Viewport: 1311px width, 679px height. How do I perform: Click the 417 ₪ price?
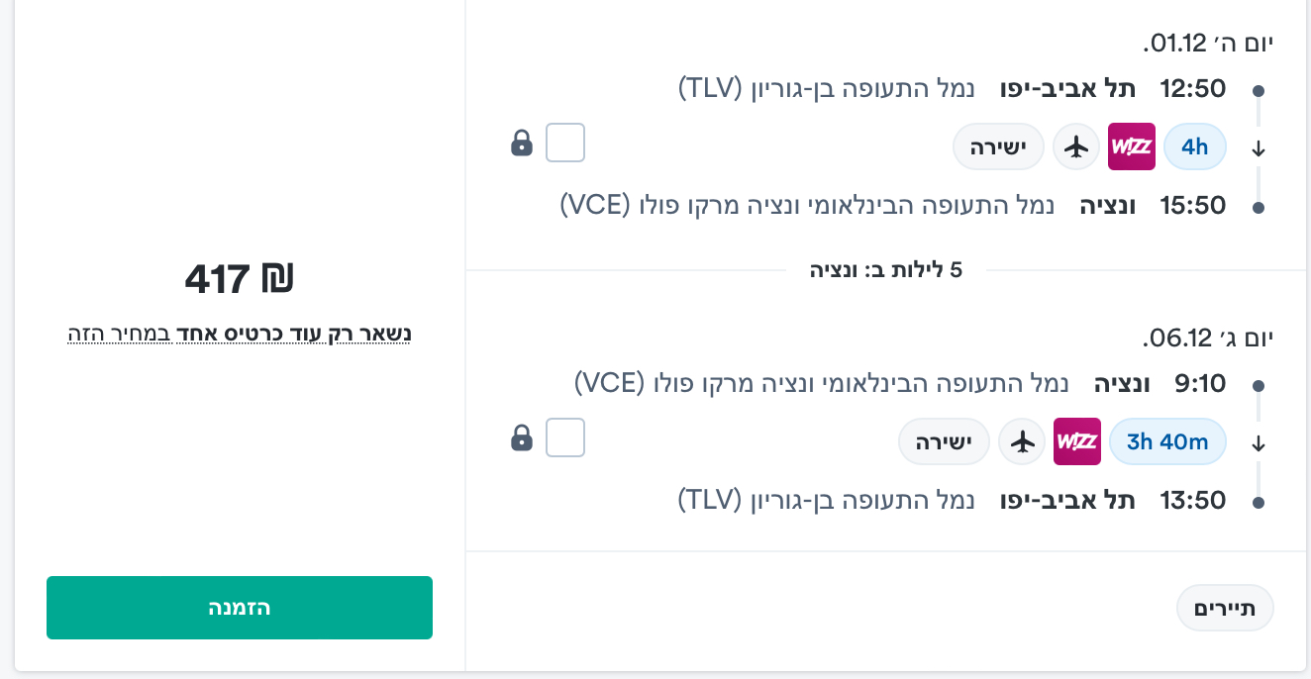click(240, 280)
